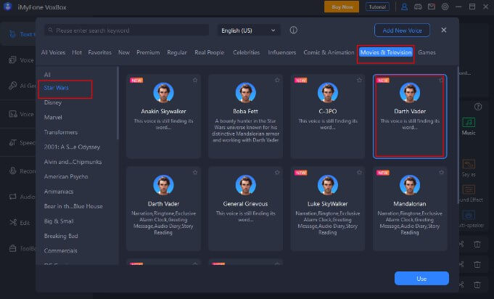Favorite the Anakin Skywalker voice star

click(x=195, y=80)
